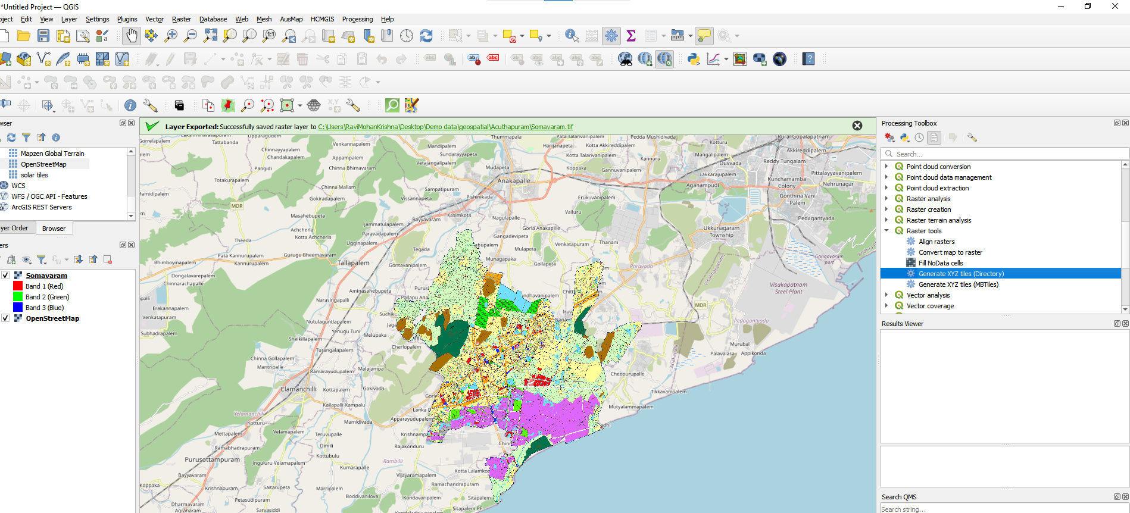Click the QuickMapServices binoculars globe icon

pos(625,59)
